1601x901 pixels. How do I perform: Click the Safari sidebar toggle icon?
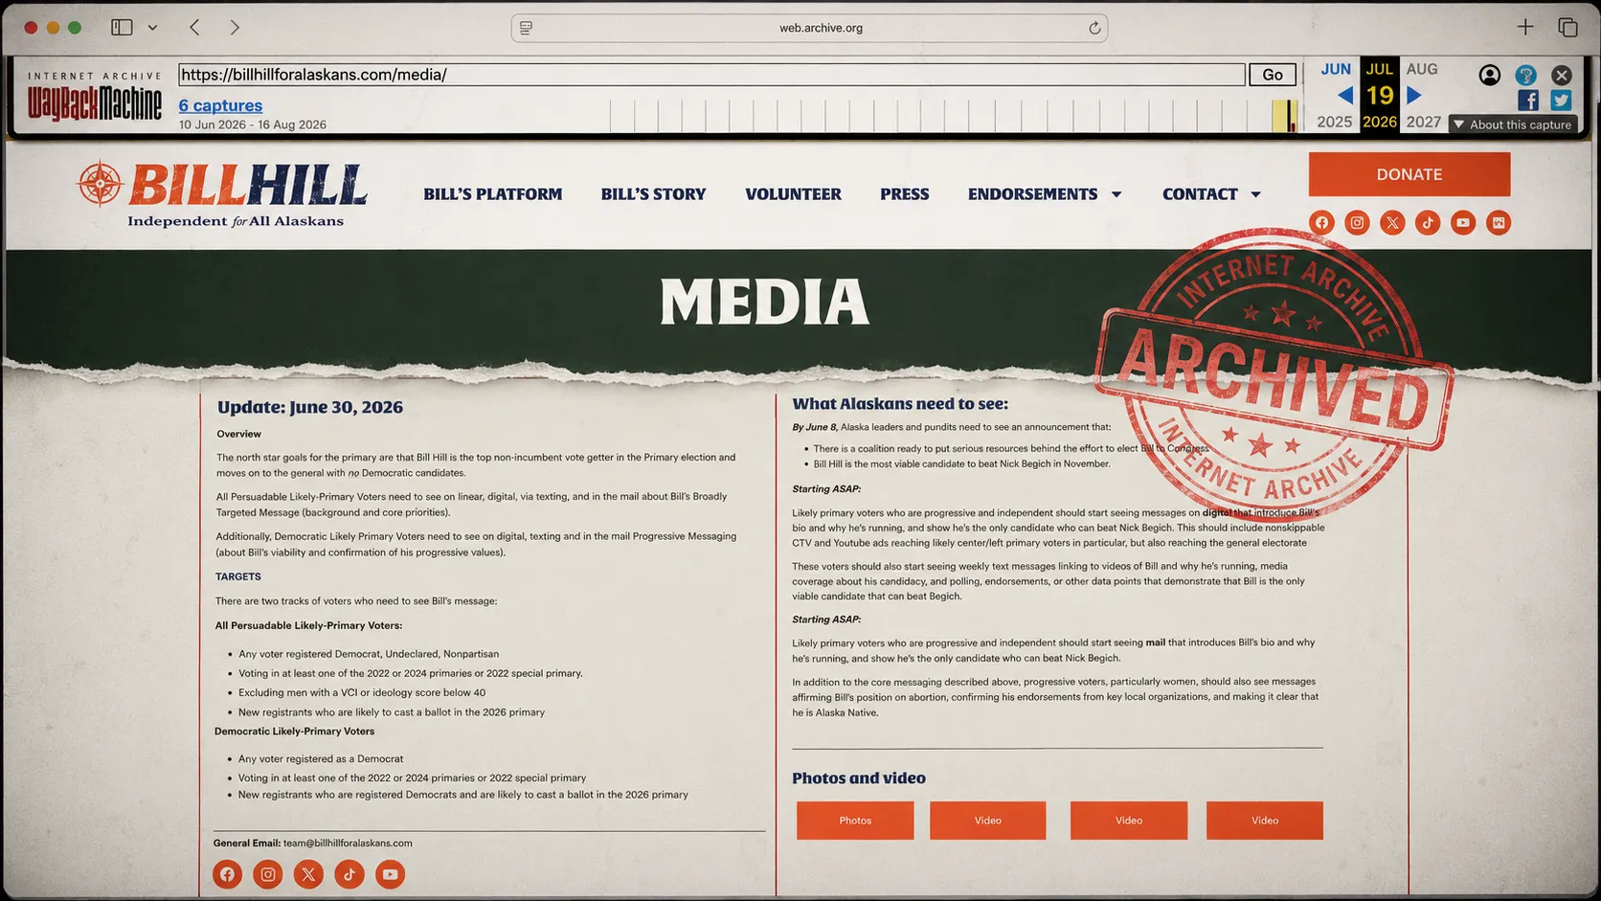[122, 28]
